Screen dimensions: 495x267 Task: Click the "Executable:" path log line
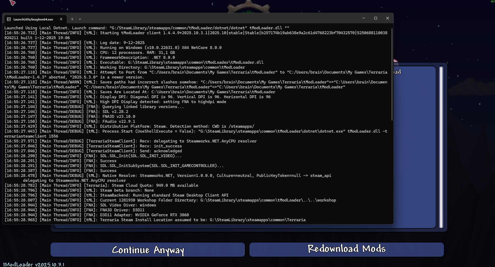[x=134, y=62]
